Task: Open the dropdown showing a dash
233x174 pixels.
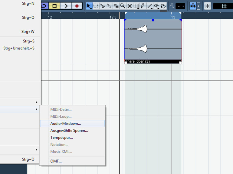Action: pos(181,6)
